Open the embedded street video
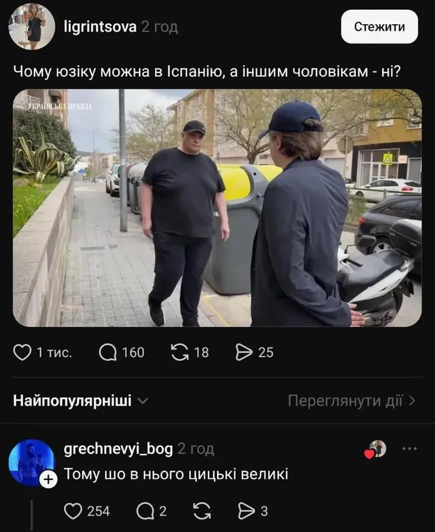This screenshot has height=532, width=435. 217,207
